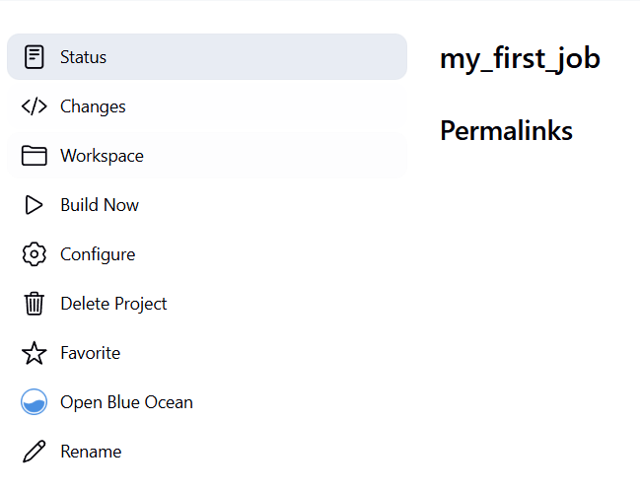The height and width of the screenshot is (492, 640).
Task: Click the Status document icon
Action: click(34, 57)
